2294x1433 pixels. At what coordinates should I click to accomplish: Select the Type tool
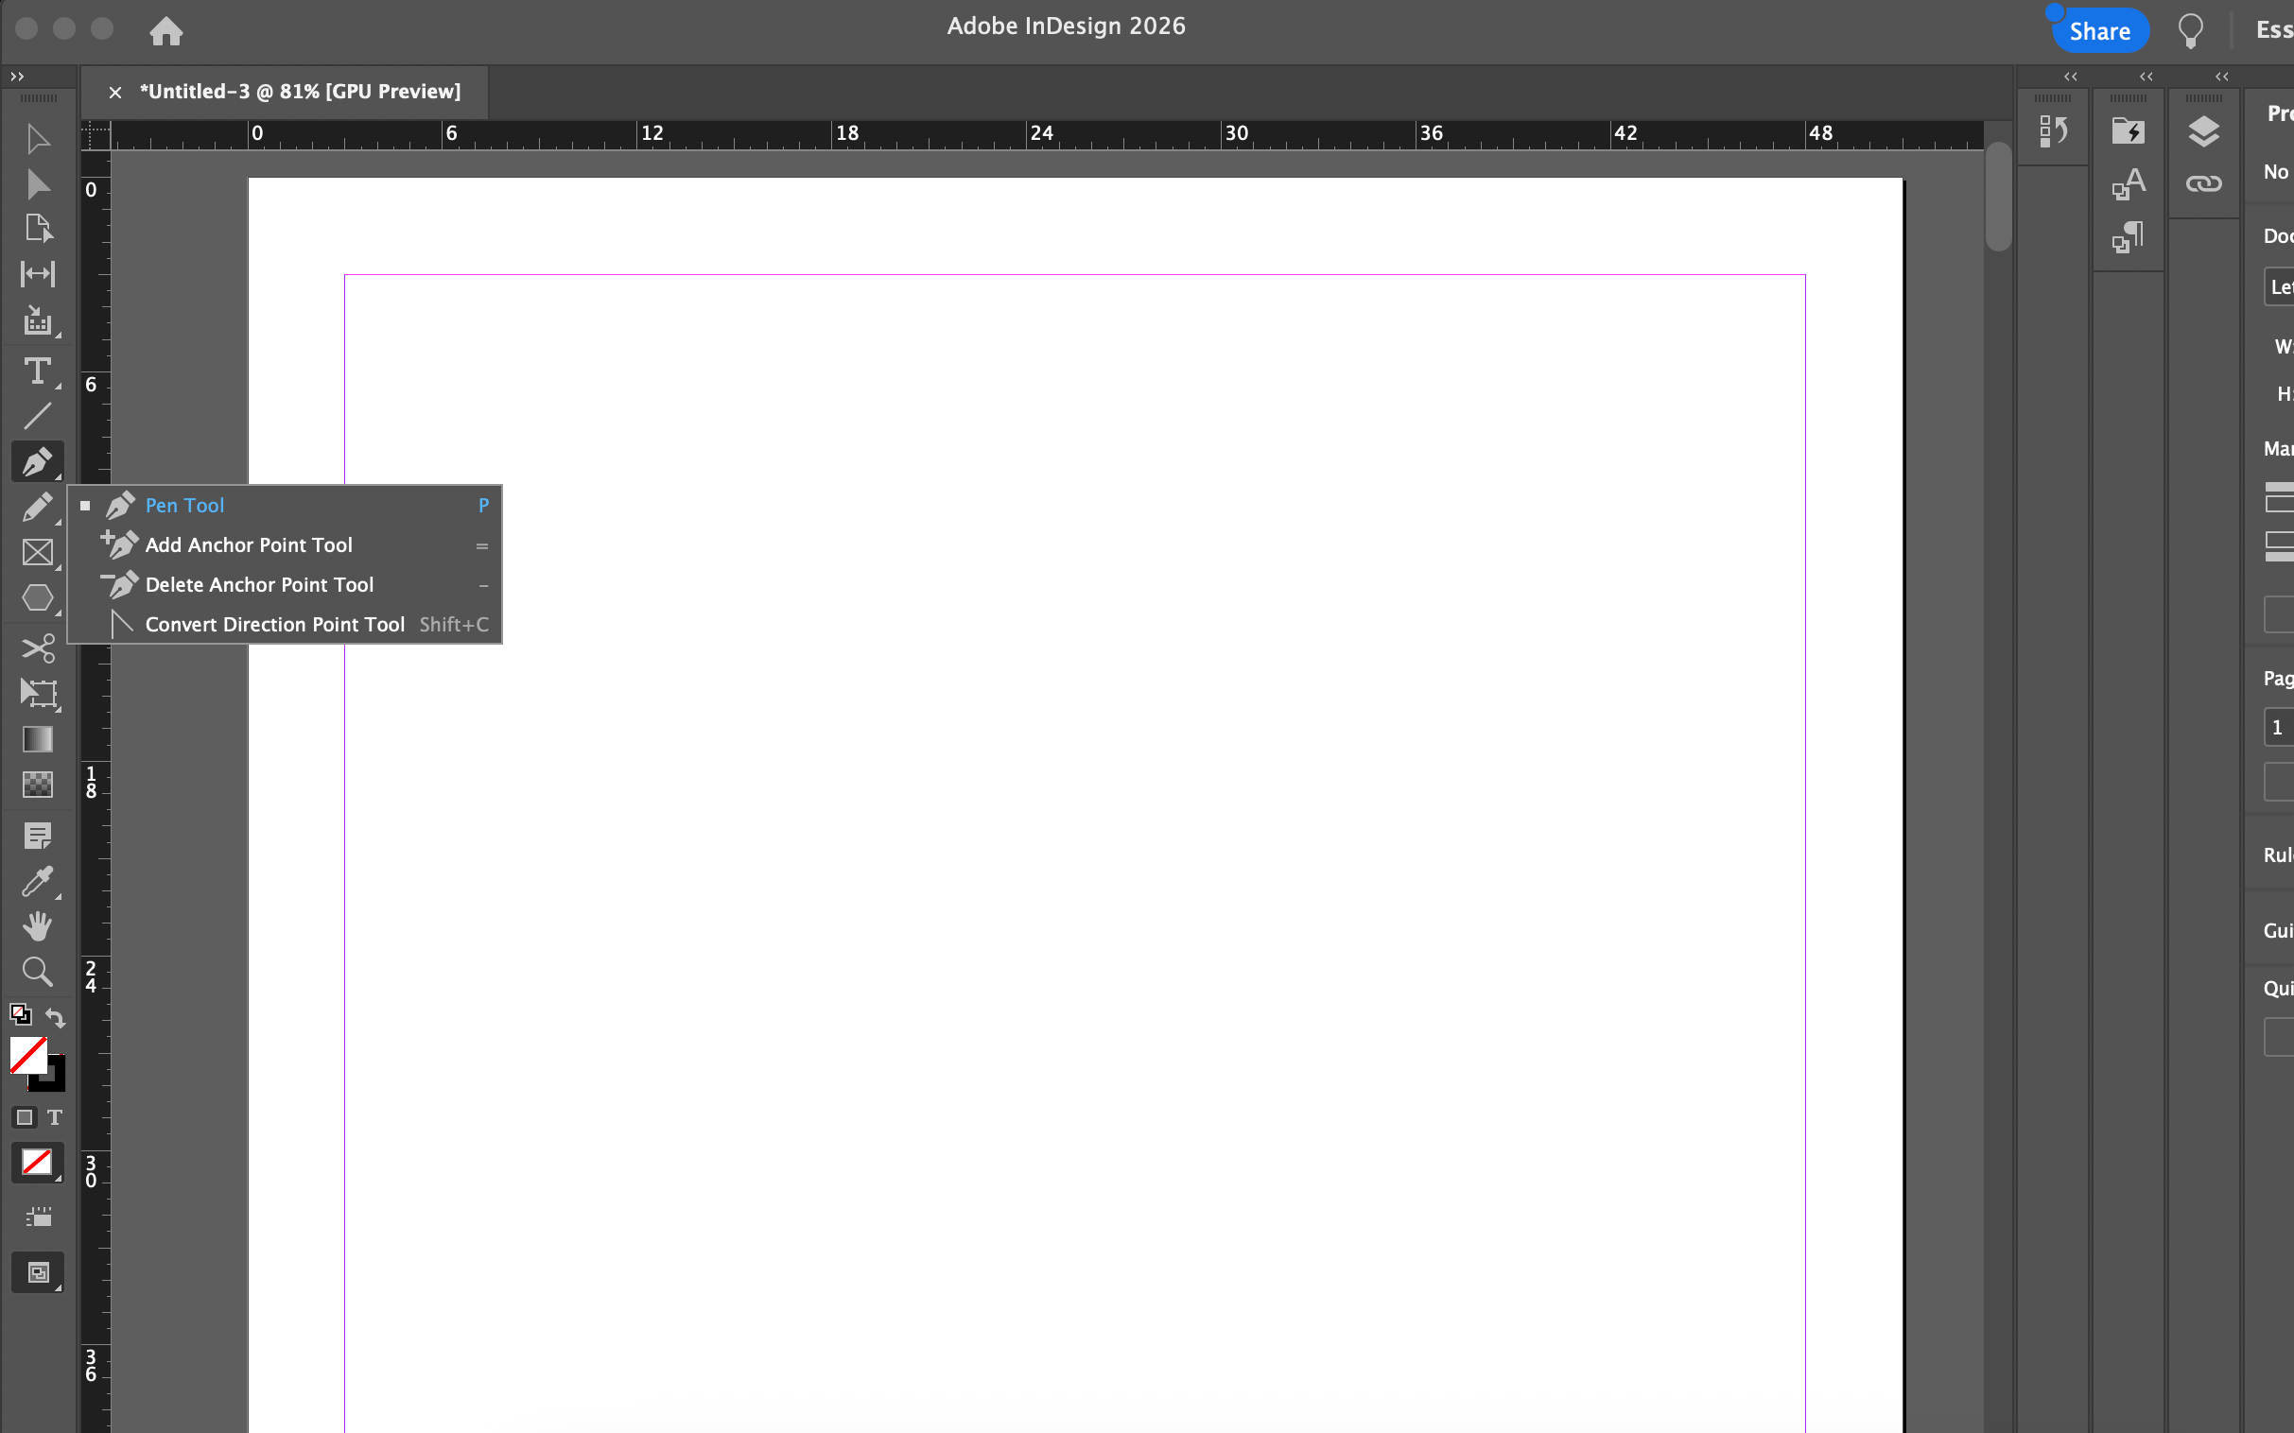(x=38, y=371)
